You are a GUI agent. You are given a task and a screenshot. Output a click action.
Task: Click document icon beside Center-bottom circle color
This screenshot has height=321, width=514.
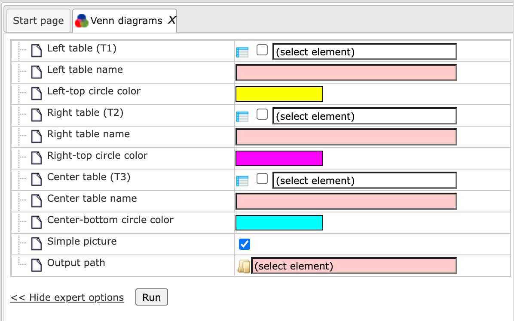[x=37, y=222]
